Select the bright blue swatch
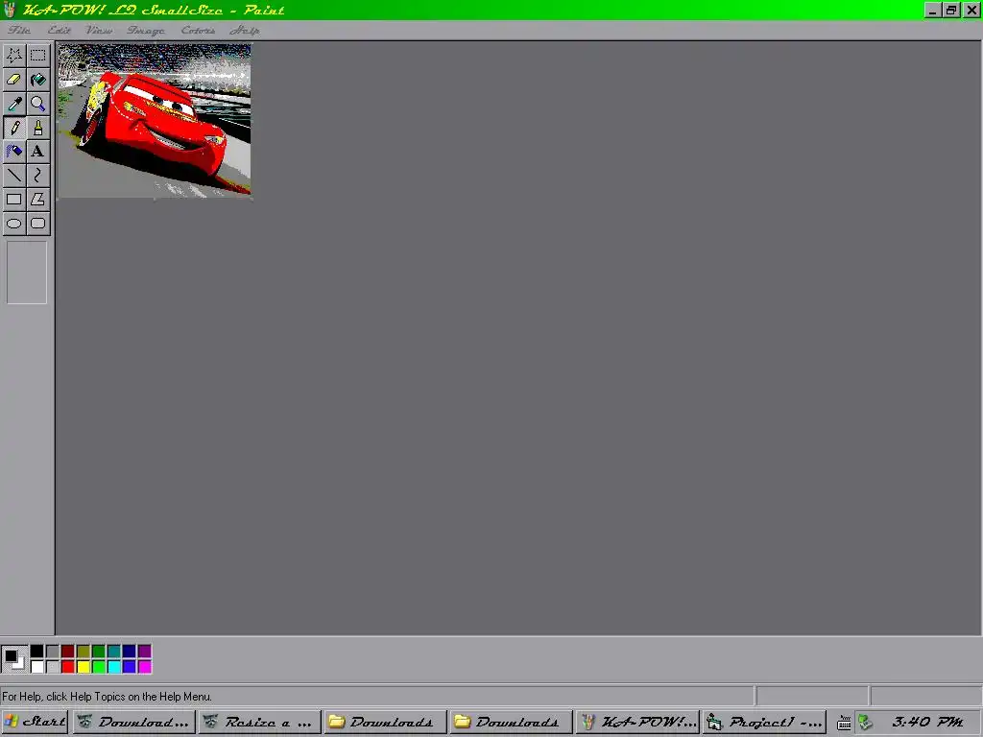The image size is (983, 737). [130, 666]
